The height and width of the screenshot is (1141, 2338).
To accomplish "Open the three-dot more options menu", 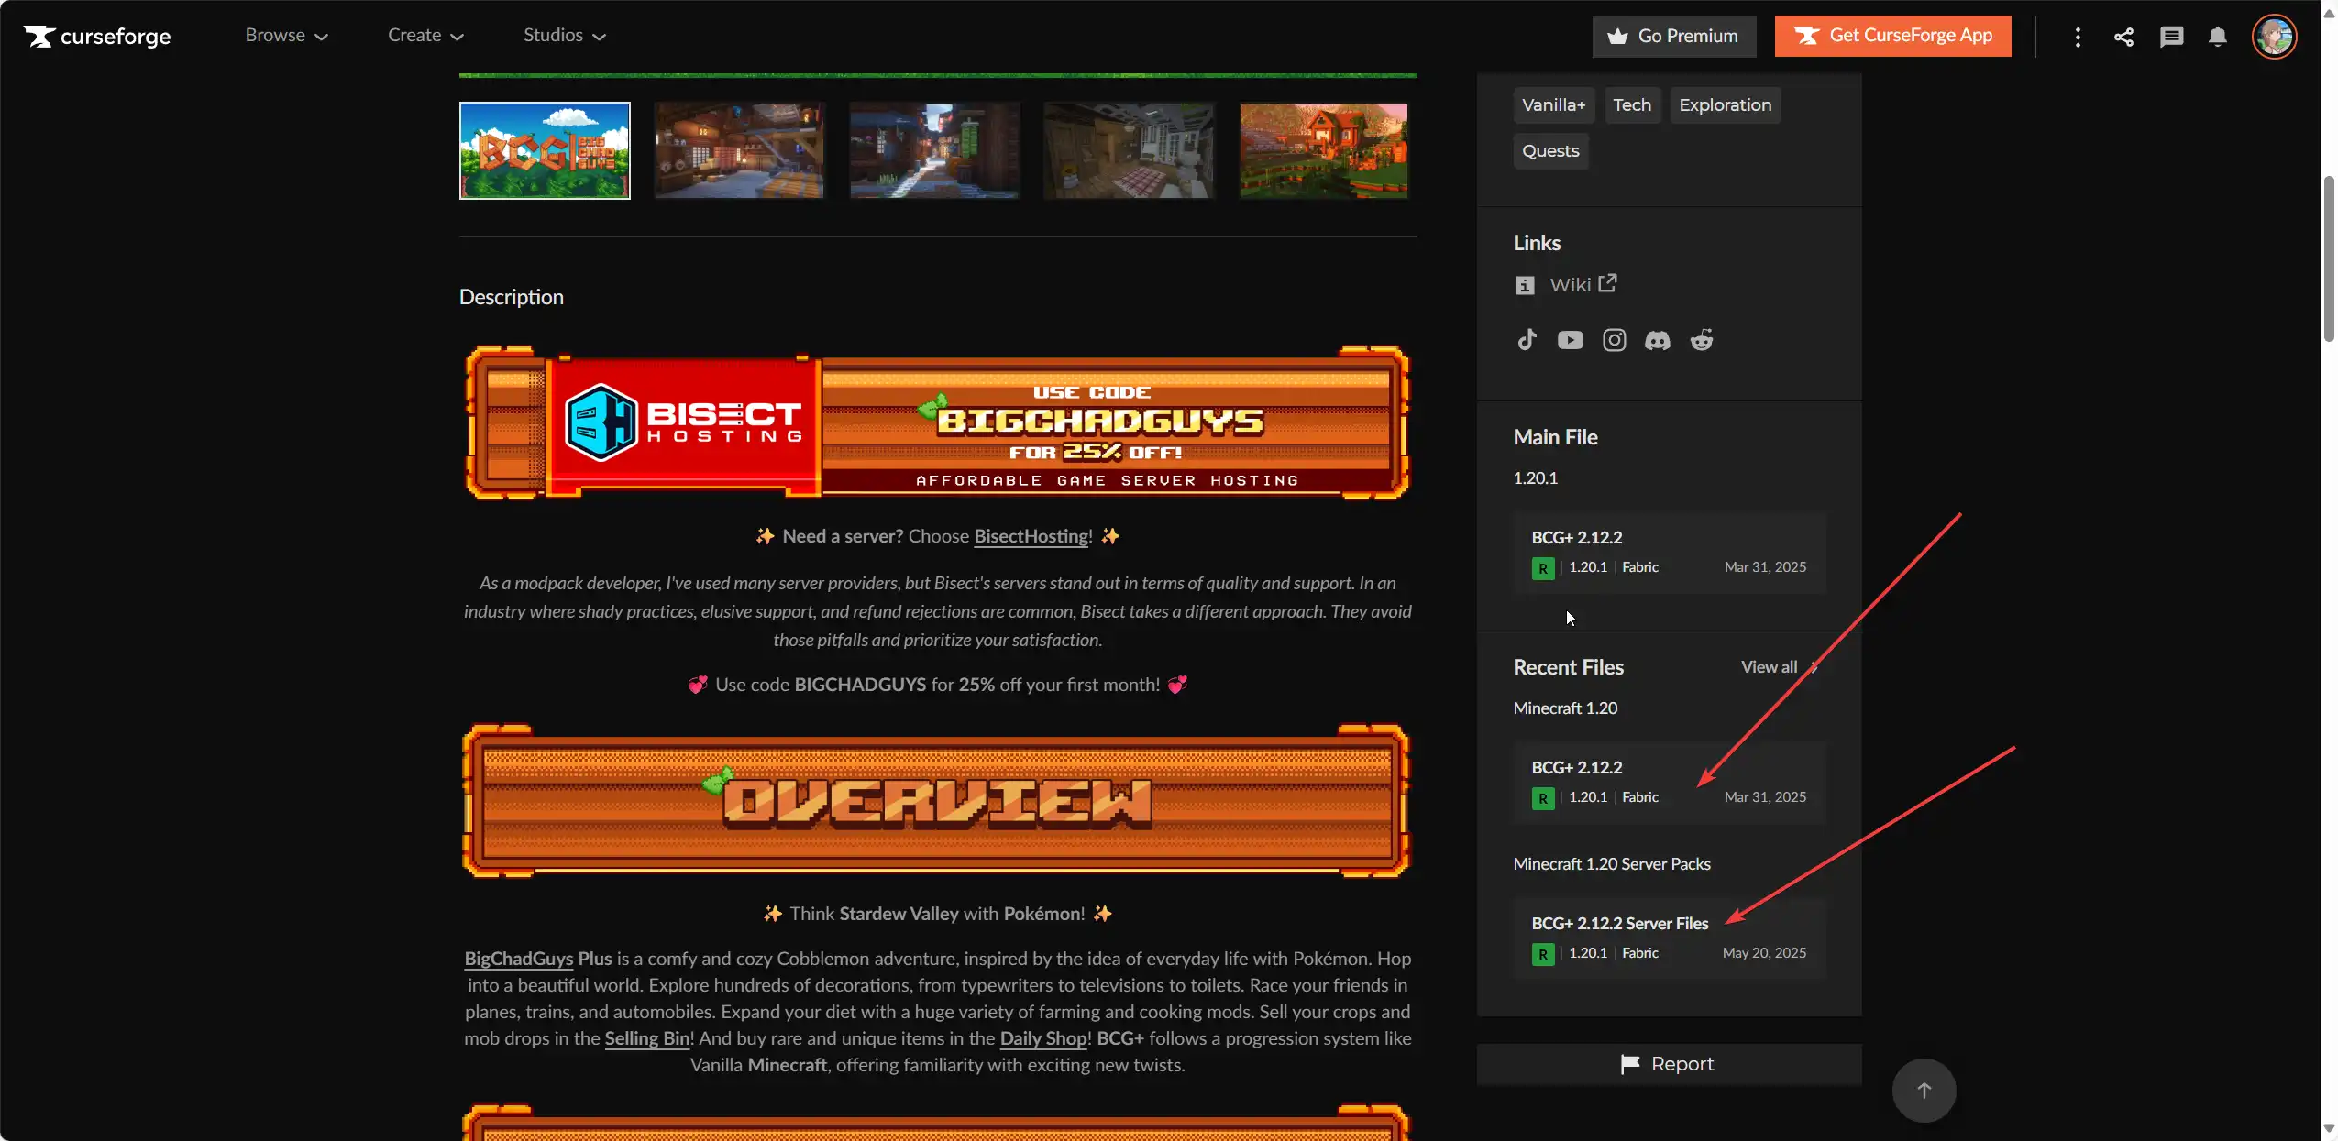I will coord(2078,37).
